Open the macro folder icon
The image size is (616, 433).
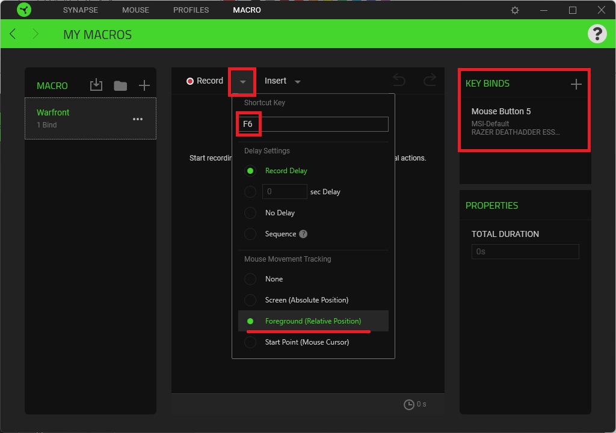[120, 85]
